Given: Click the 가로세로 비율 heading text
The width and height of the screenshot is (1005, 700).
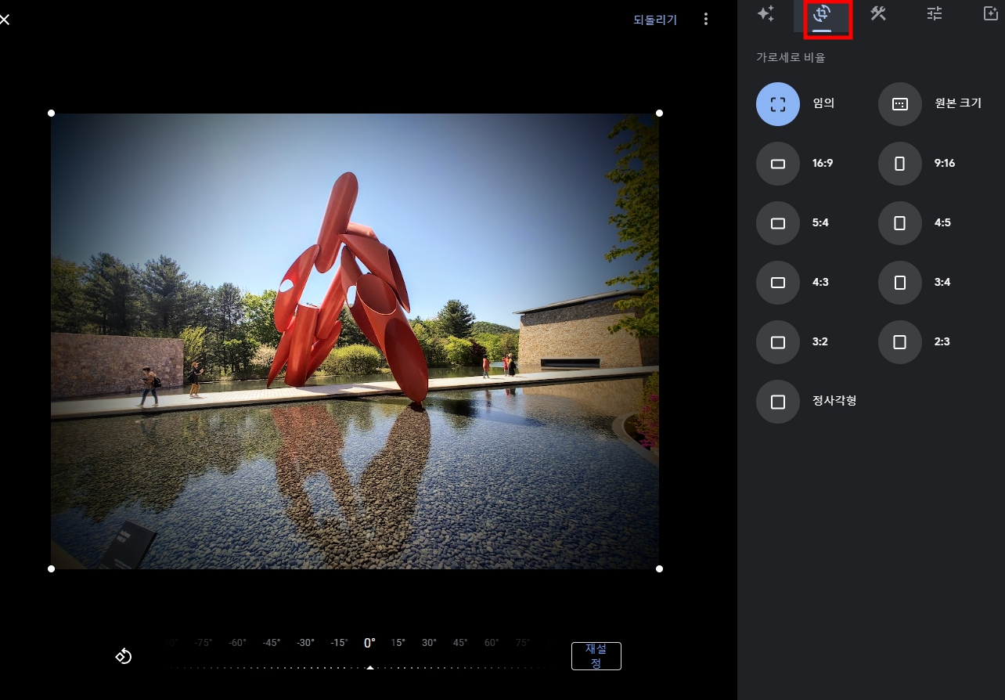Looking at the screenshot, I should point(791,57).
